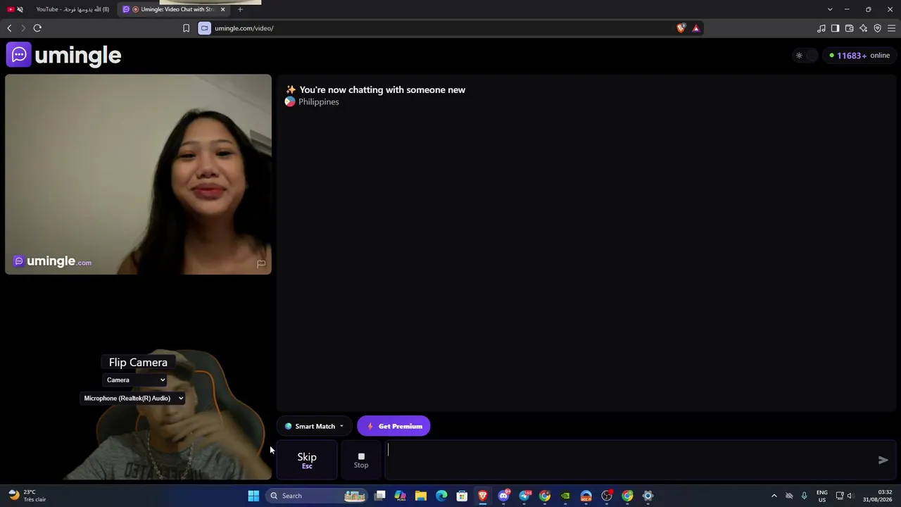
Task: Open Microsoft Store on the taskbar
Action: point(462,496)
